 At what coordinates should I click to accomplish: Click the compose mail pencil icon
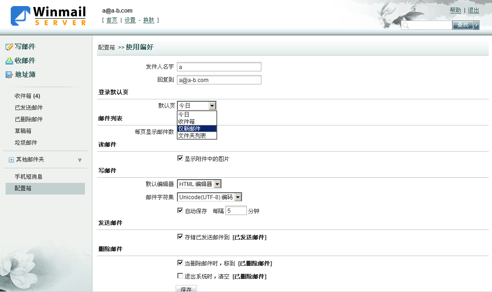pyautogui.click(x=9, y=47)
